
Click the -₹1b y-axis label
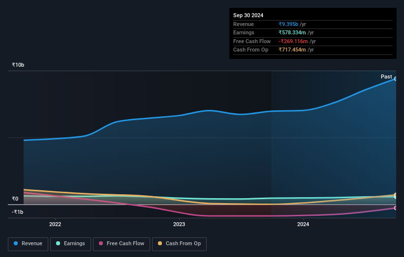tap(17, 212)
